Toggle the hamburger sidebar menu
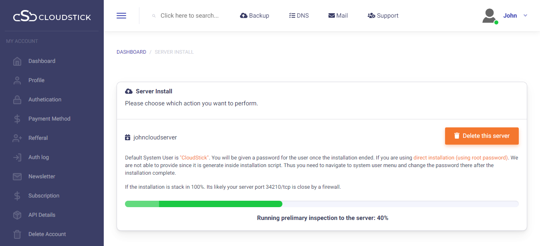Image resolution: width=540 pixels, height=246 pixels. click(x=121, y=16)
